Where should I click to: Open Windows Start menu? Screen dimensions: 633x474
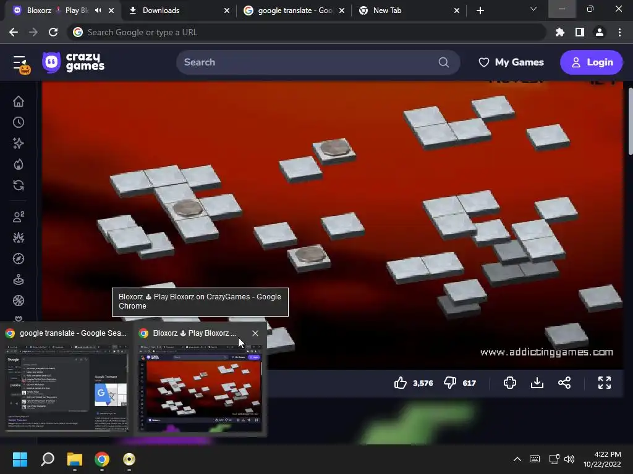[20, 459]
